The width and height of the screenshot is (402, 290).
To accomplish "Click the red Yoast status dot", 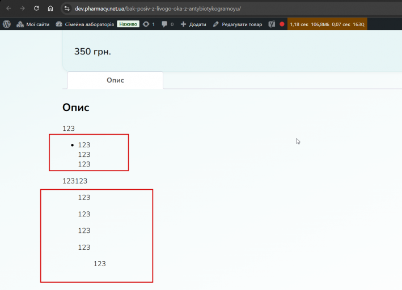I will coord(282,24).
